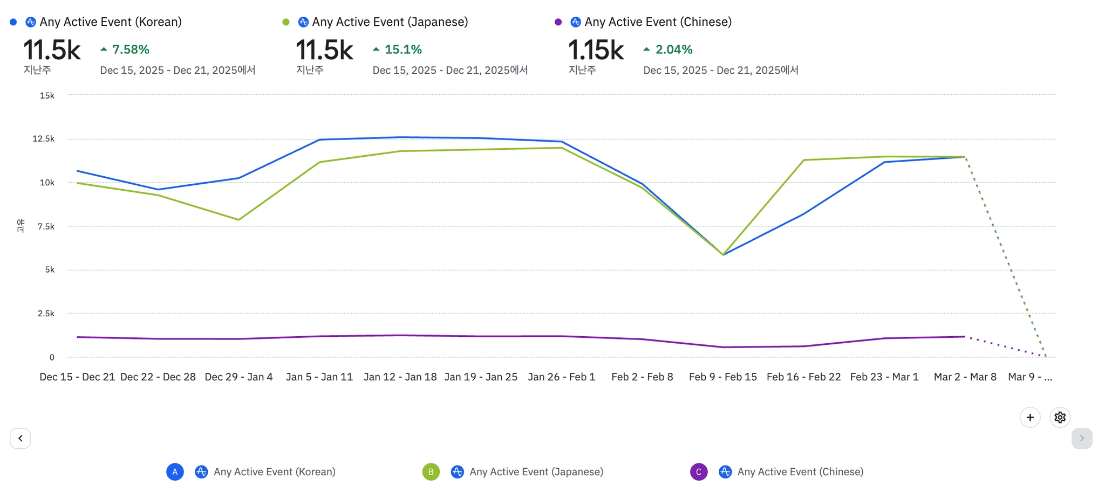Click the blue A badge in bottom legend
Image resolution: width=1105 pixels, height=493 pixels.
[175, 472]
